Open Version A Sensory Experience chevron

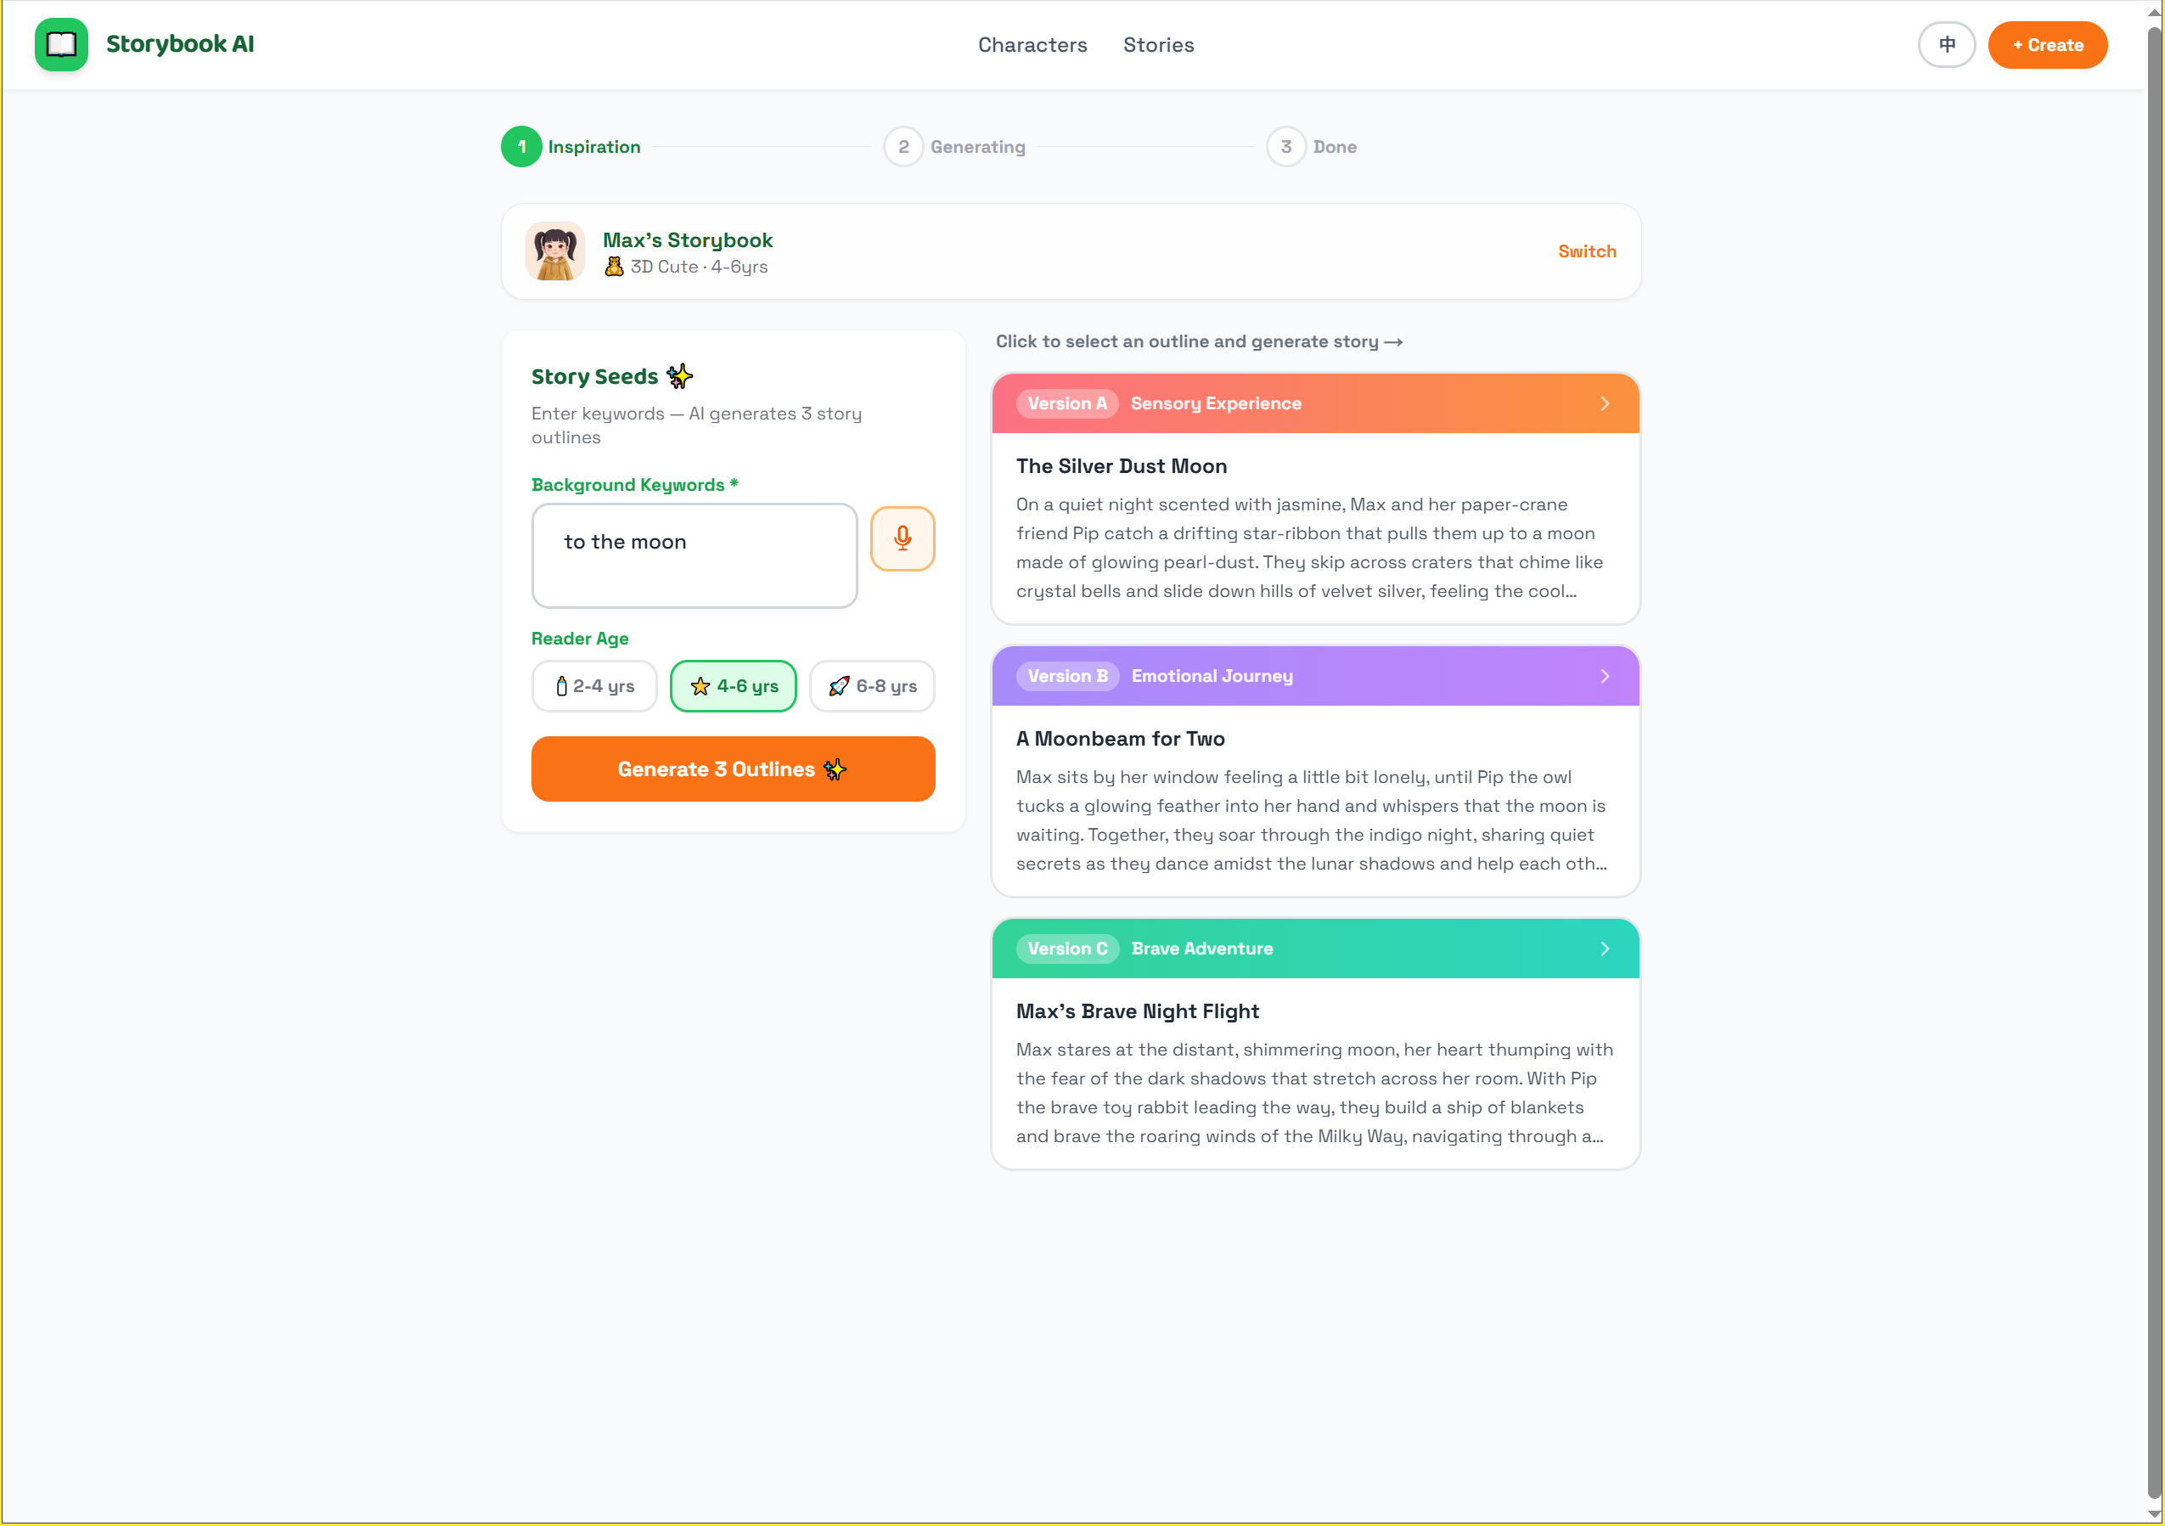pos(1604,403)
